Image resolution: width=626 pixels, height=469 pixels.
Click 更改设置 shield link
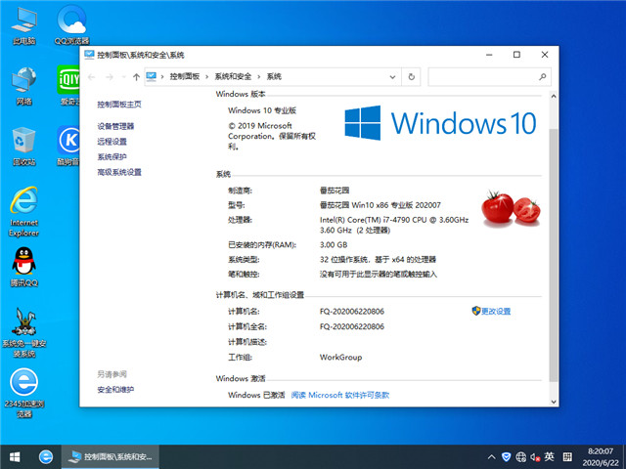click(x=491, y=311)
